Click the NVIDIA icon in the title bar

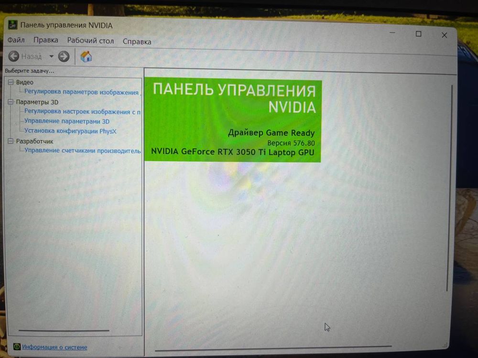click(x=12, y=25)
